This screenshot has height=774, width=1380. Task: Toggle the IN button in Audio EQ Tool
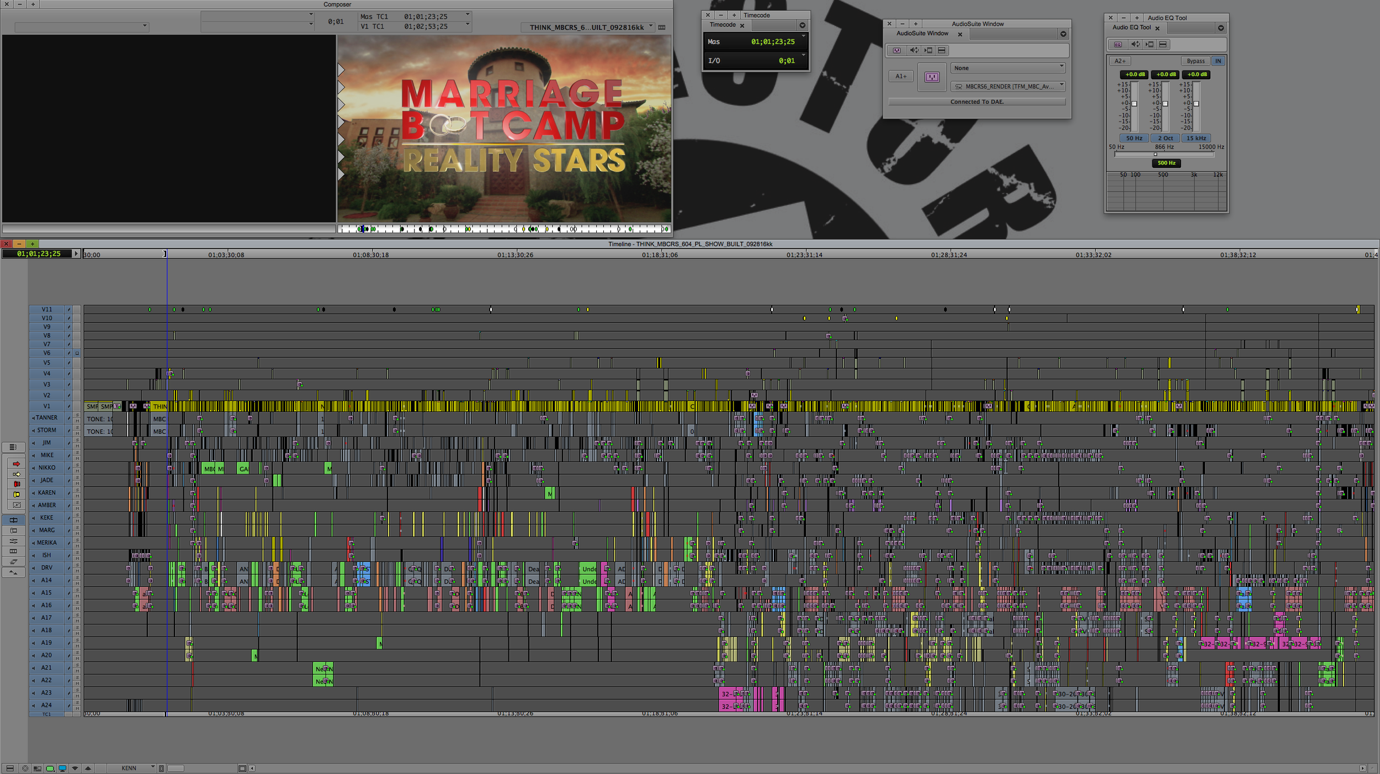pos(1218,61)
